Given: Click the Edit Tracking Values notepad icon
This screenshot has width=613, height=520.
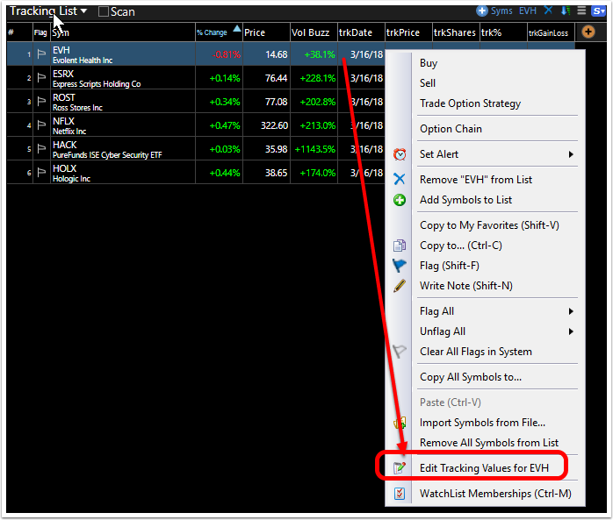Looking at the screenshot, I should (x=400, y=468).
